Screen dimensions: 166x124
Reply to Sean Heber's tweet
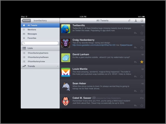pos(135,91)
